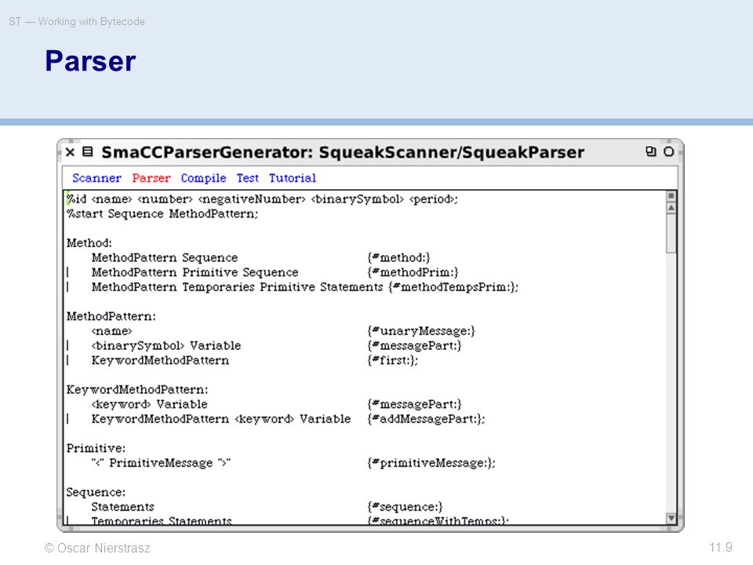Click 'ST — Working with Bytecode' header
This screenshot has height=565, width=753.
77,22
